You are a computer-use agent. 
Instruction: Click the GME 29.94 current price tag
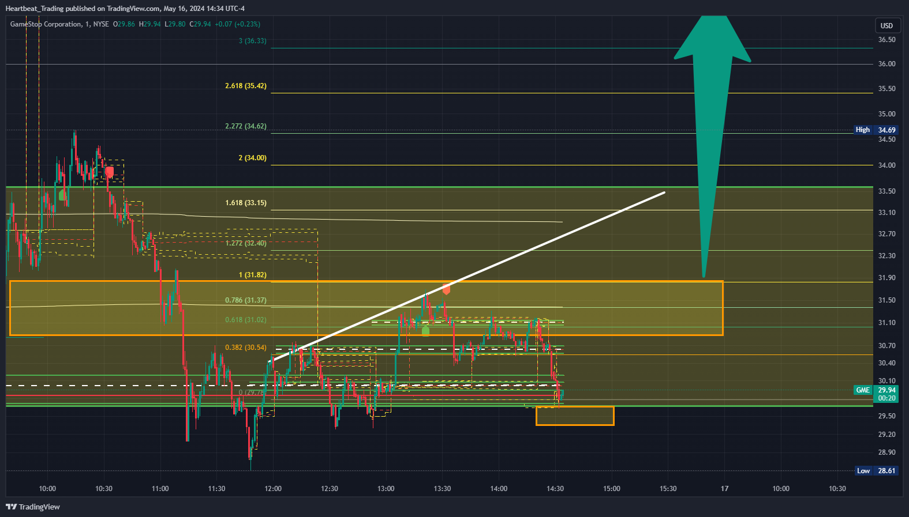876,390
